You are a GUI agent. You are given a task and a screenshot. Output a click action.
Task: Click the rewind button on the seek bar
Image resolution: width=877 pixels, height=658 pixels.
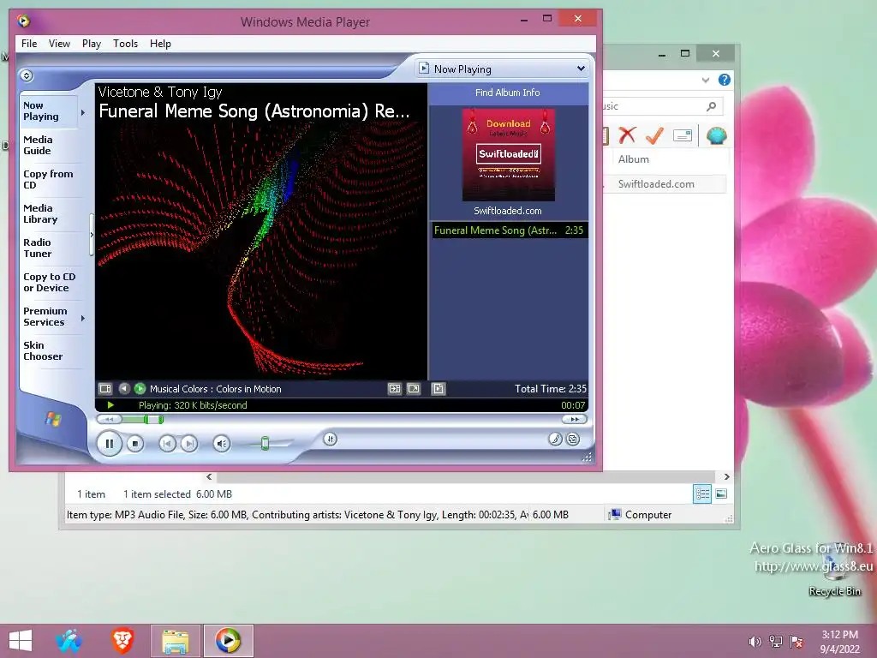[x=109, y=419]
